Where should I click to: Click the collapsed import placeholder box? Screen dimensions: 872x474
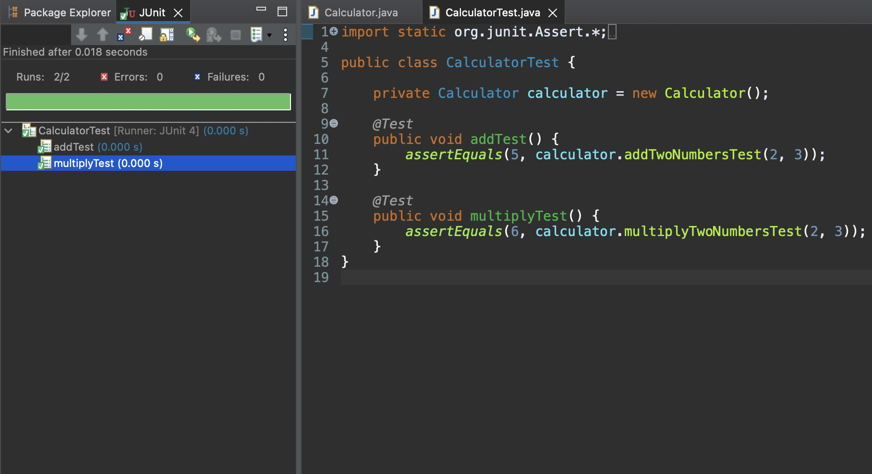pos(612,32)
